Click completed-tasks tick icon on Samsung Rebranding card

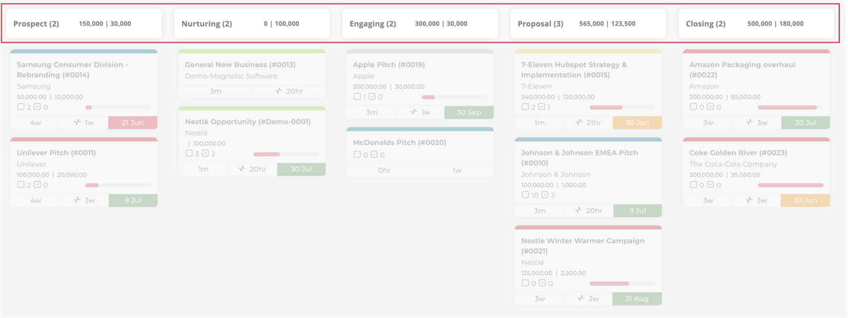[x=37, y=107]
